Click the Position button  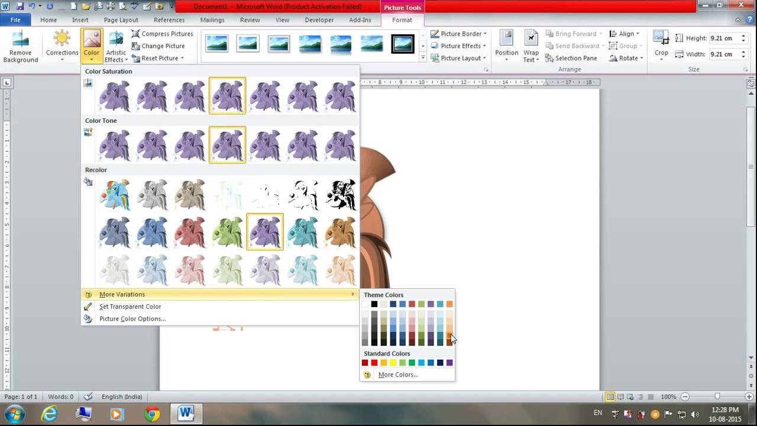click(x=507, y=47)
